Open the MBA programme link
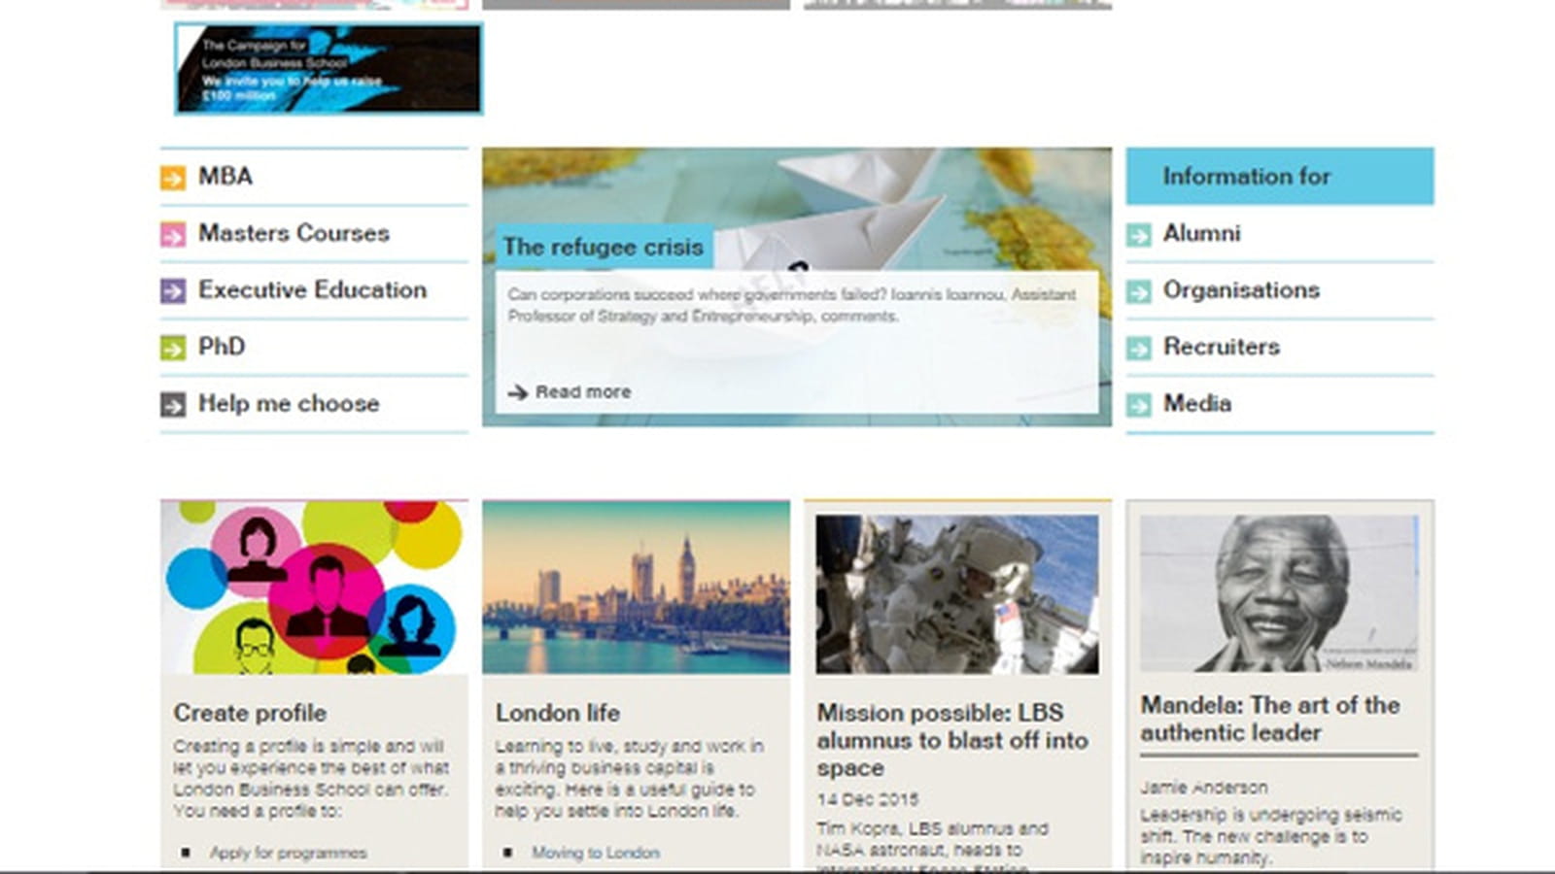The width and height of the screenshot is (1555, 874). [225, 176]
